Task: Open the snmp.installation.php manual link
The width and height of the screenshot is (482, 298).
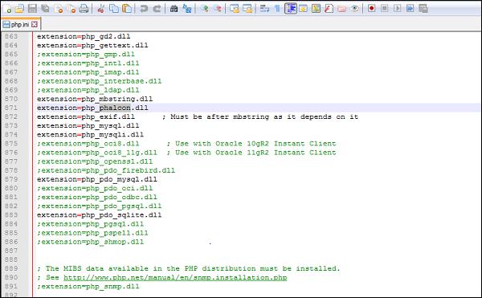Action: 175,278
